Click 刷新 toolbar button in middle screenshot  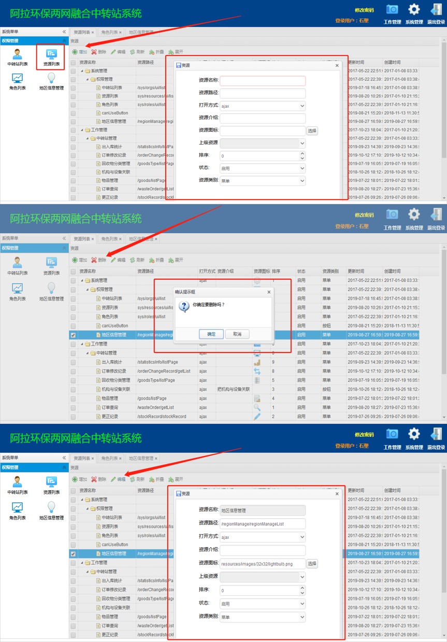[x=137, y=260]
